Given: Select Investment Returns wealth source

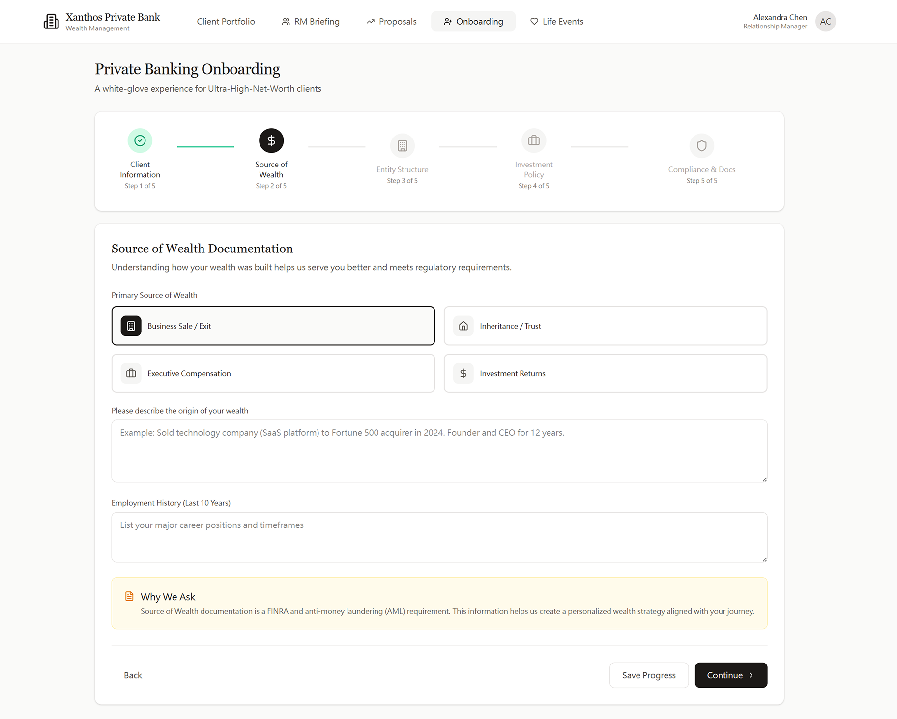Looking at the screenshot, I should pyautogui.click(x=605, y=373).
